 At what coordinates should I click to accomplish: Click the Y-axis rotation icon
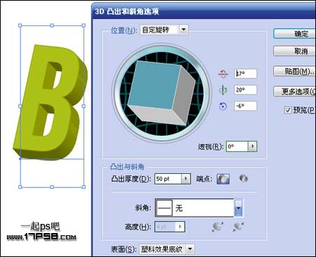click(223, 90)
